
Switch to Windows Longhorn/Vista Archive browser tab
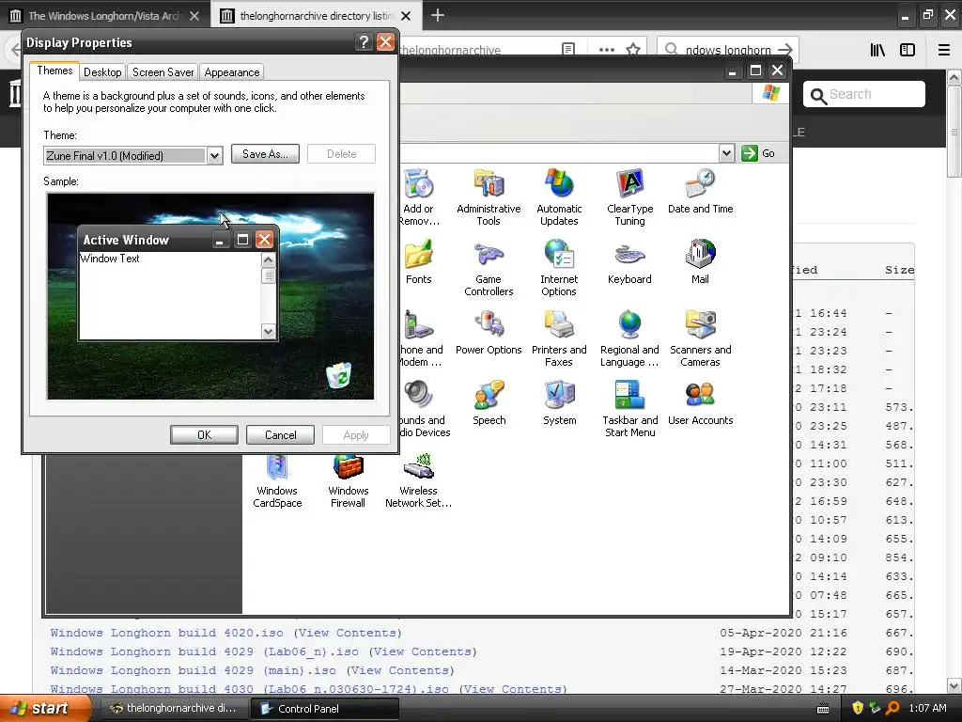click(x=105, y=15)
